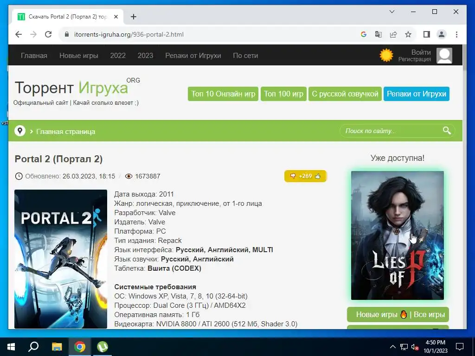Open the Главная menu item
Screen dimensions: 475x356
[34, 56]
